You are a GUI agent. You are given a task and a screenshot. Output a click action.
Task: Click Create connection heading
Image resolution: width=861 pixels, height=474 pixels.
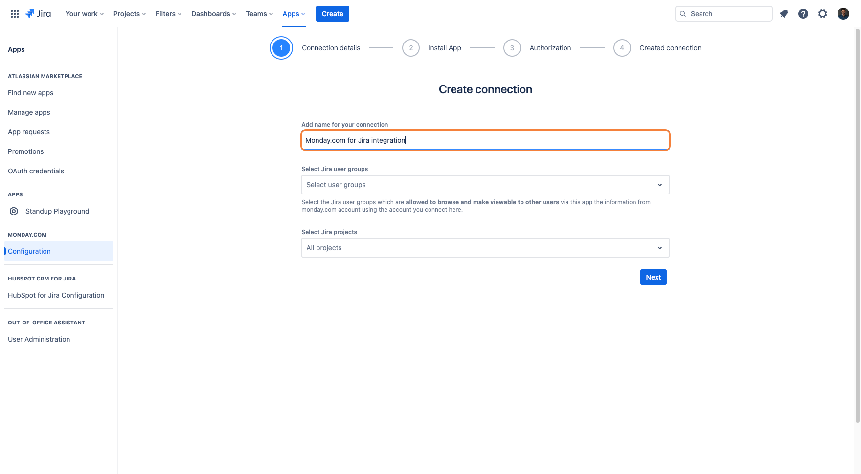(x=485, y=89)
